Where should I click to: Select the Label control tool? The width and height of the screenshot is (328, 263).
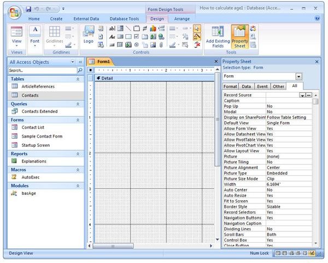(112, 37)
